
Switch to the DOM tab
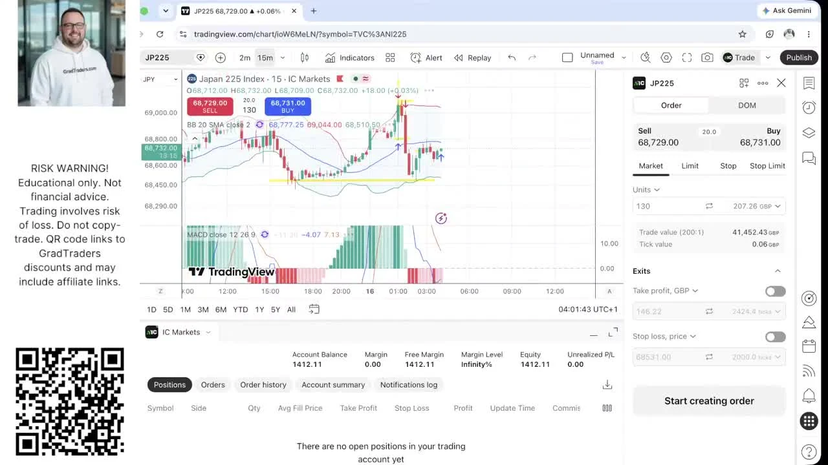tap(747, 105)
